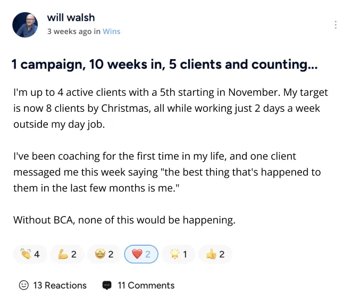Image resolution: width=352 pixels, height=307 pixels.
Task: Open the Wins category link
Action: [x=111, y=31]
